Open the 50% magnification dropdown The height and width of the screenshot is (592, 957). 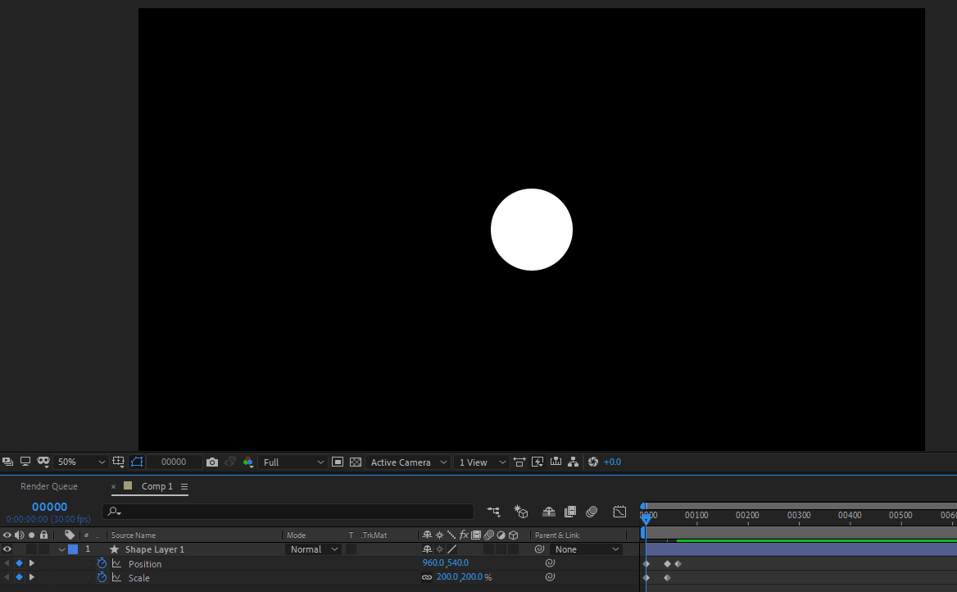pos(80,462)
